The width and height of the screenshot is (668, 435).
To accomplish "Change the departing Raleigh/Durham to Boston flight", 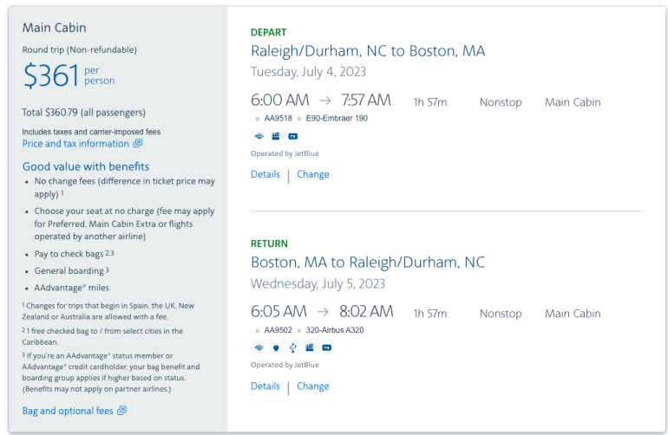I will click(313, 174).
